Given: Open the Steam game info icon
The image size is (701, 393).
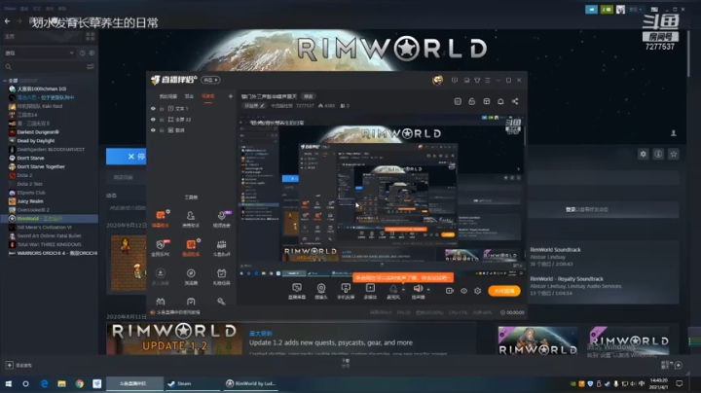Looking at the screenshot, I should click(658, 154).
